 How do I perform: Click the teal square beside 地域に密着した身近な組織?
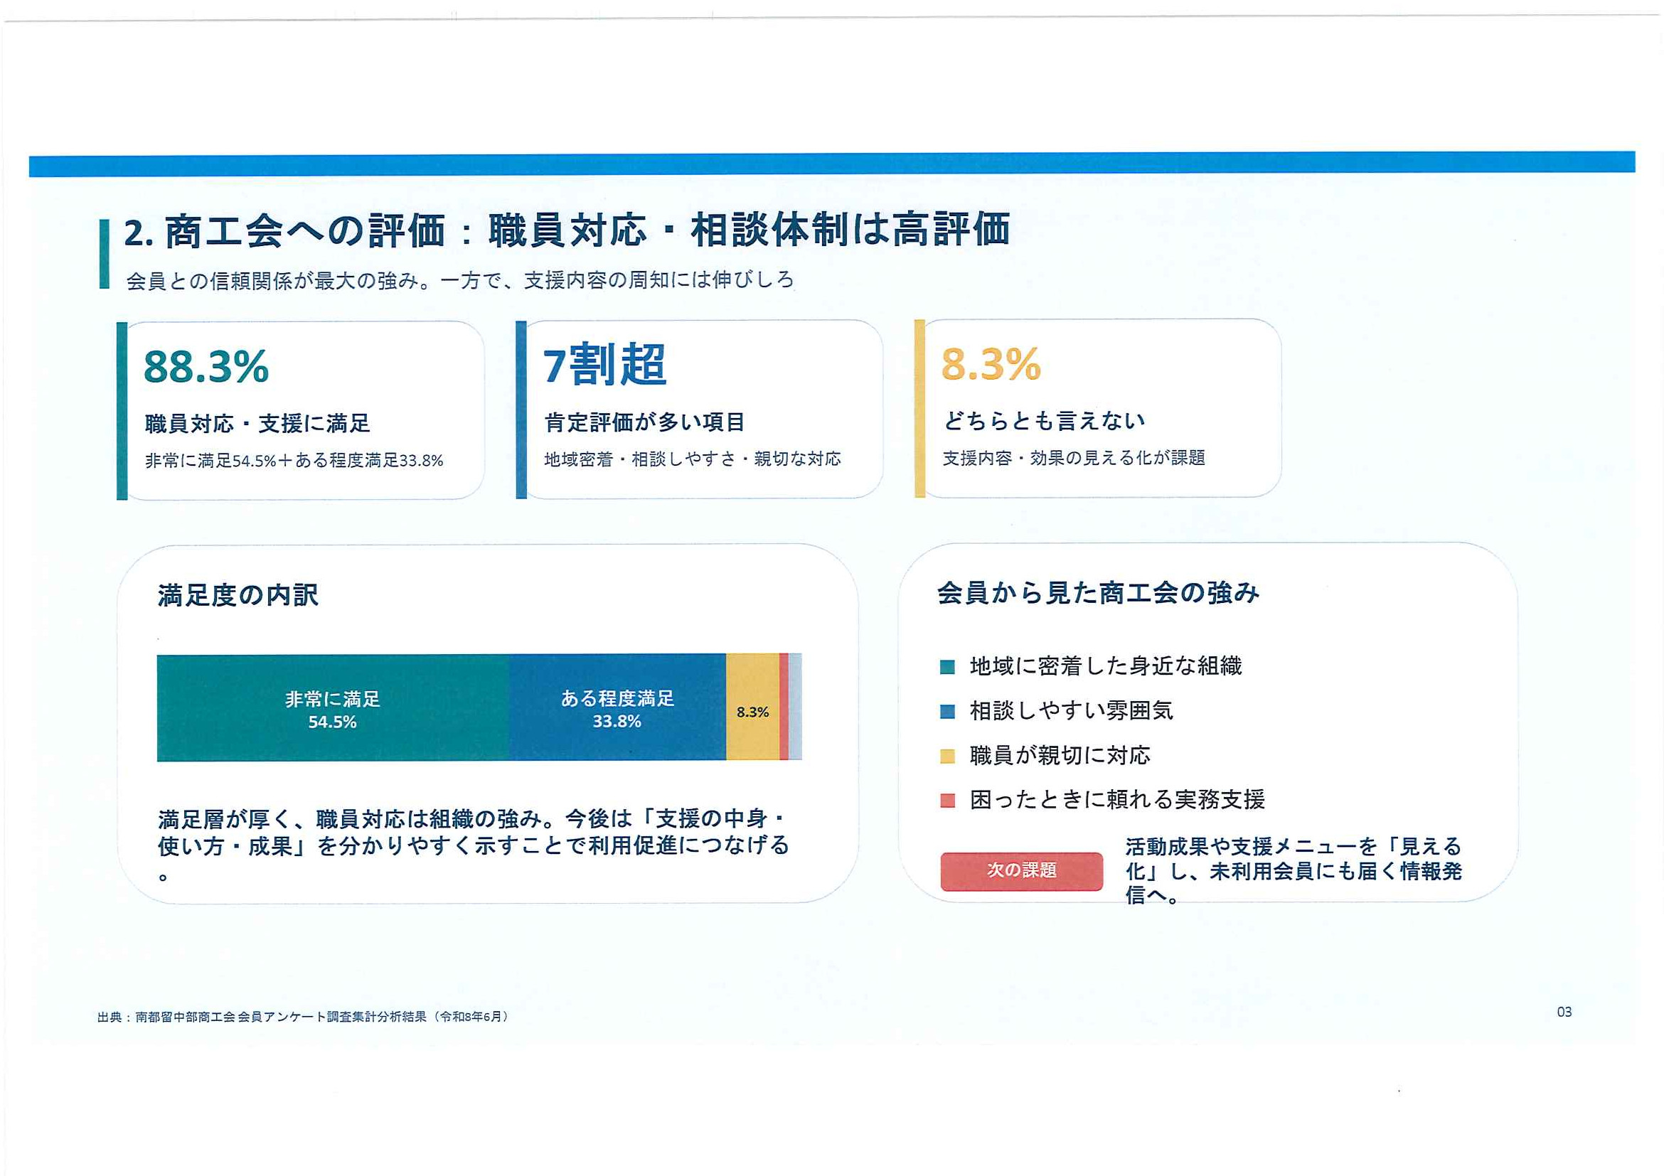coord(946,668)
